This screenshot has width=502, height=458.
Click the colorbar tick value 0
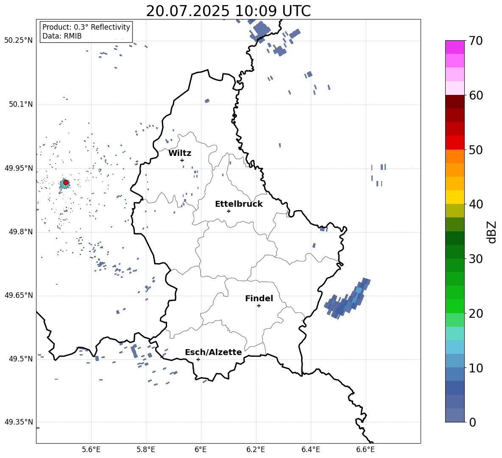point(472,422)
